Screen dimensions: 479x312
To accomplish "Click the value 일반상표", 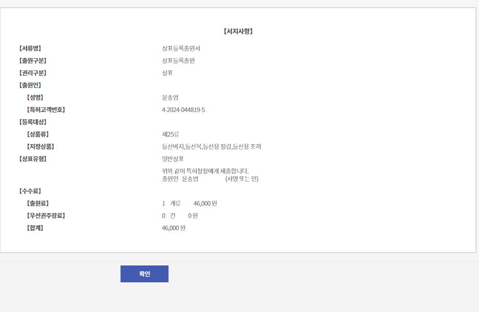I will 173,159.
